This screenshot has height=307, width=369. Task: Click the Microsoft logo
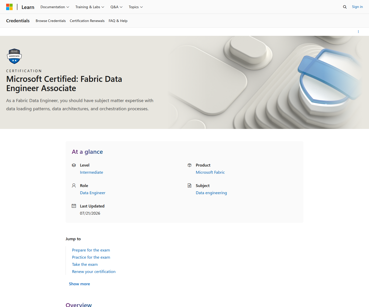(9, 7)
